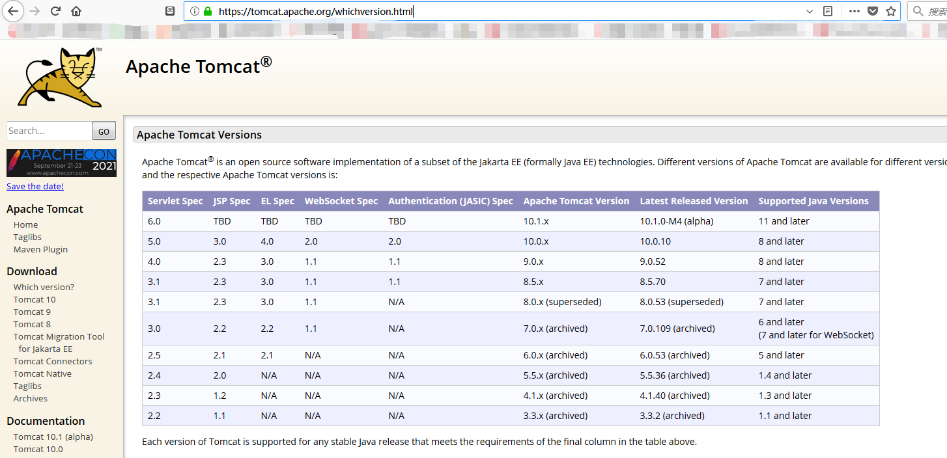
Task: Focus the site Search input box
Action: pos(49,131)
